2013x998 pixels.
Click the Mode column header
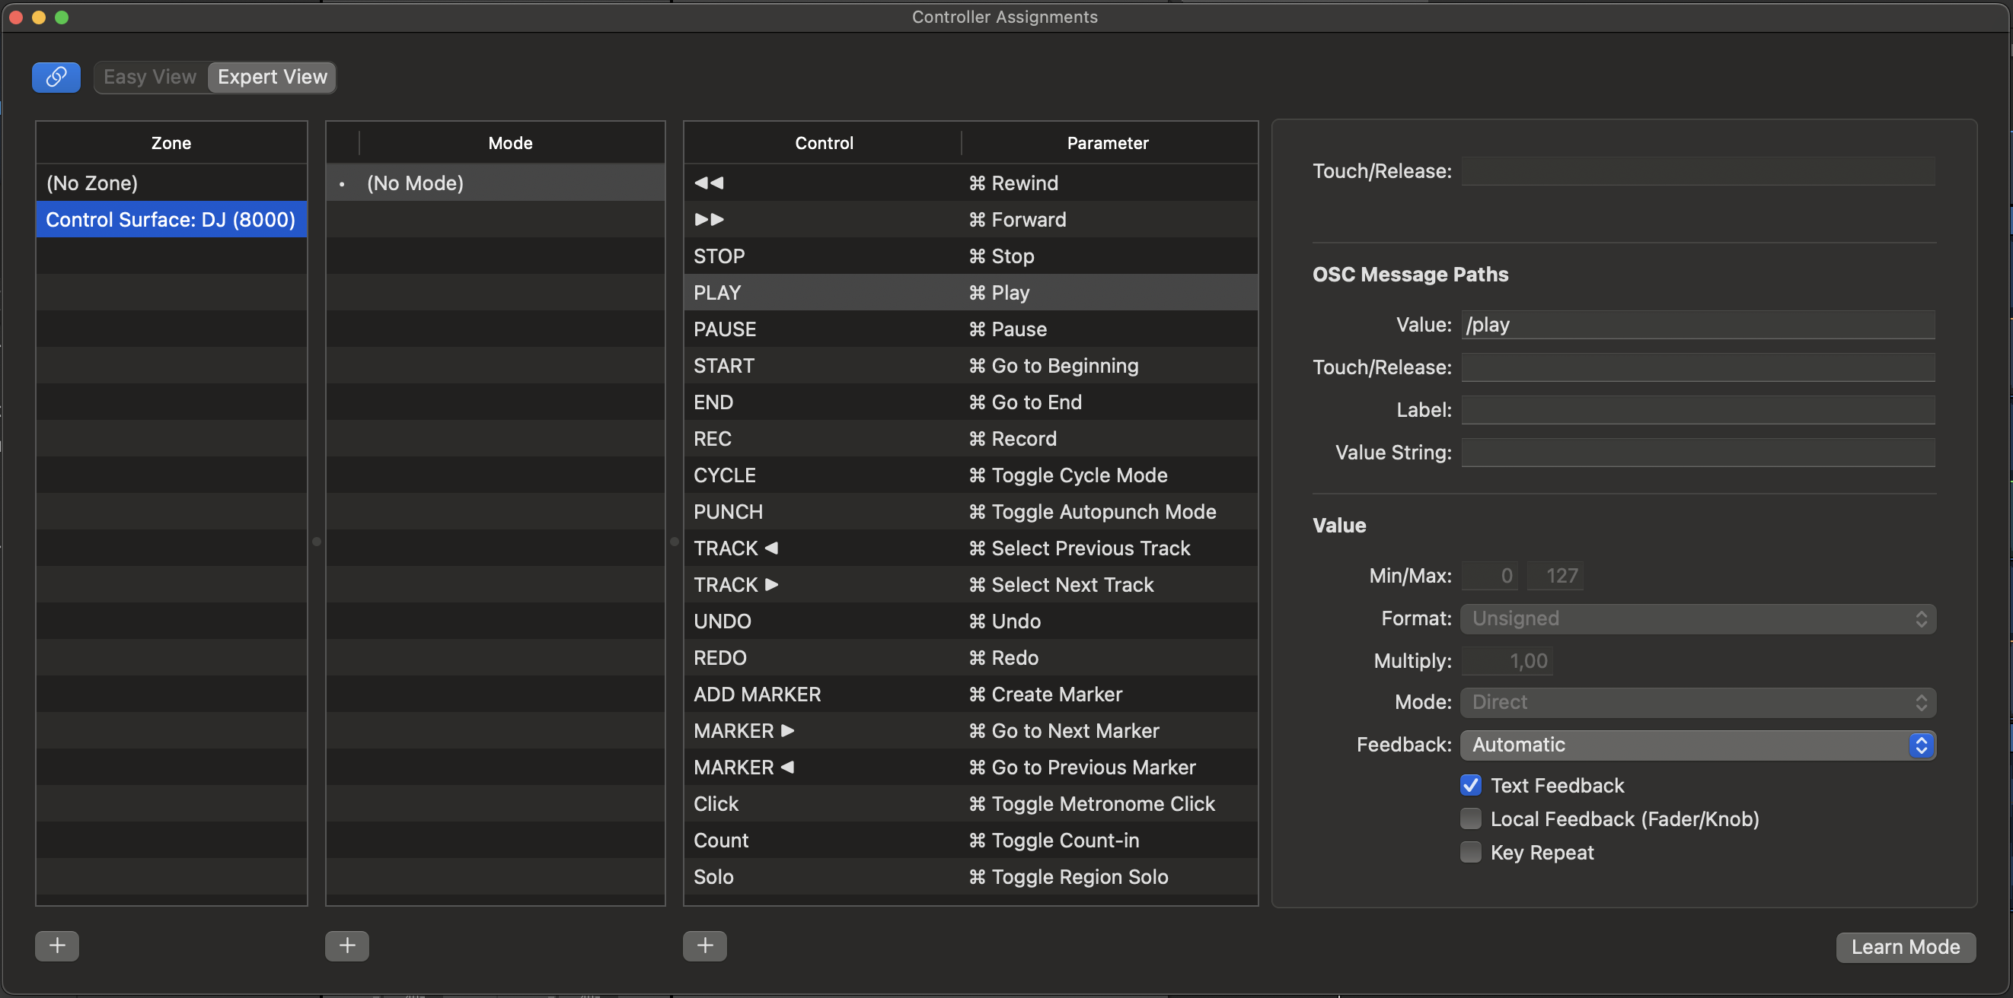(510, 143)
